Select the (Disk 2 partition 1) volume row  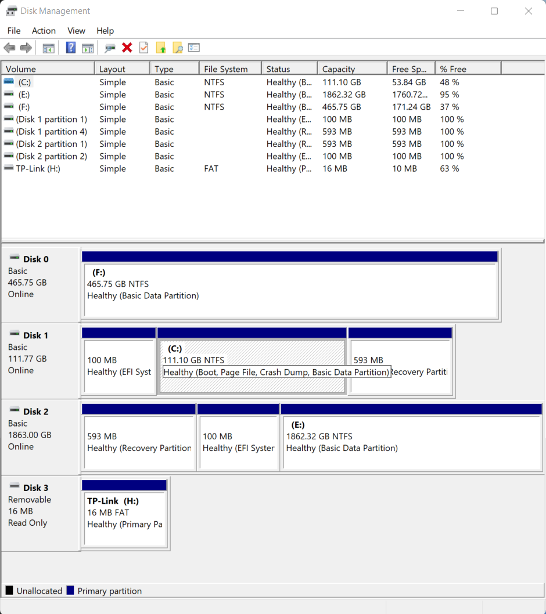point(251,144)
